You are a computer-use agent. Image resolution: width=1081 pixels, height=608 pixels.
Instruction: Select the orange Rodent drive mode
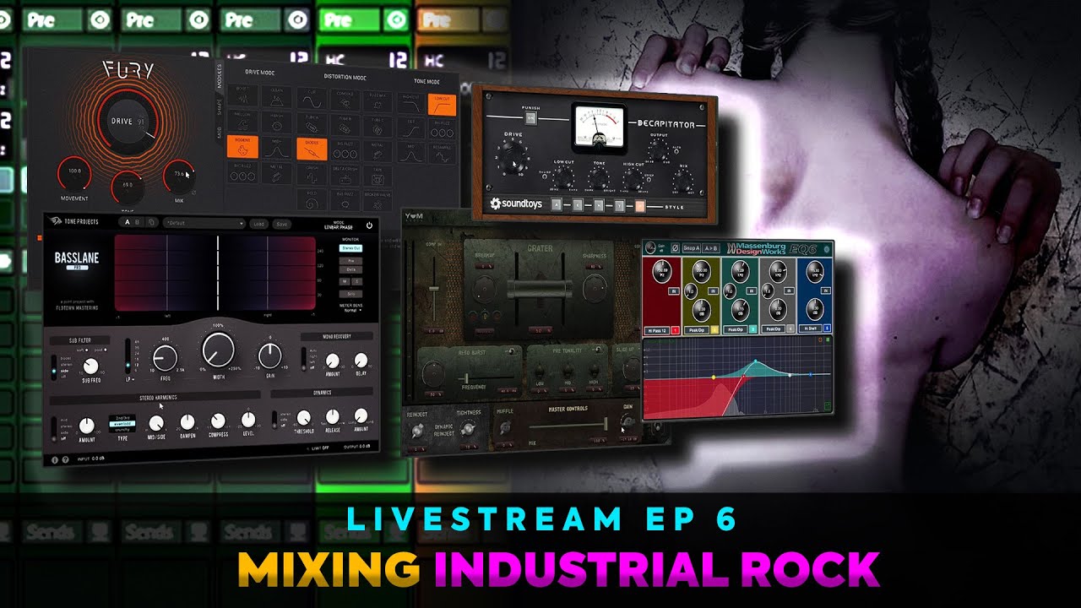pos(242,147)
